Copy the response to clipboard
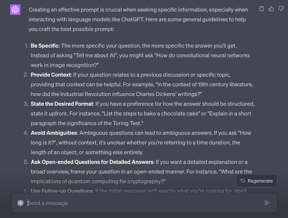The width and height of the screenshot is (288, 218). [x=261, y=9]
